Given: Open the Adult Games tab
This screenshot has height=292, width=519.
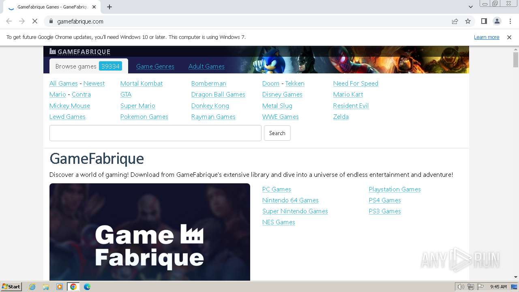Looking at the screenshot, I should pos(206,67).
